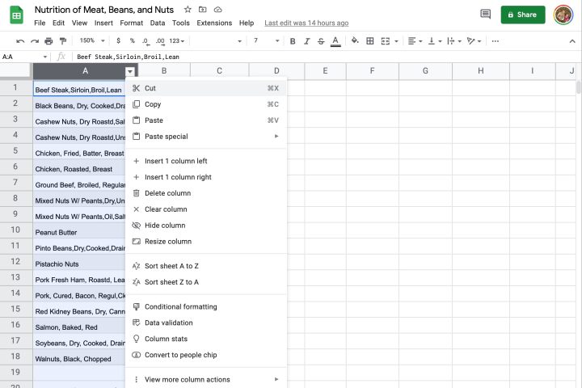Choose Insert 1 column right

(x=206, y=177)
